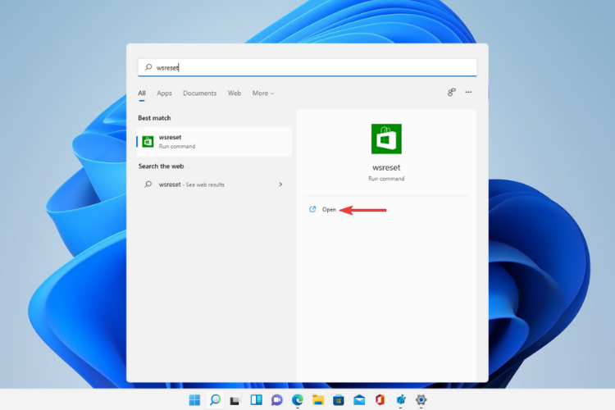Click the taskbar Search magnifier icon
Screen dimensions: 615x410
(x=215, y=400)
